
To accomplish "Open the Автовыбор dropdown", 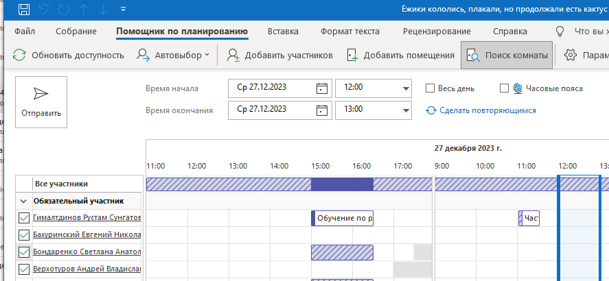I will pyautogui.click(x=173, y=55).
